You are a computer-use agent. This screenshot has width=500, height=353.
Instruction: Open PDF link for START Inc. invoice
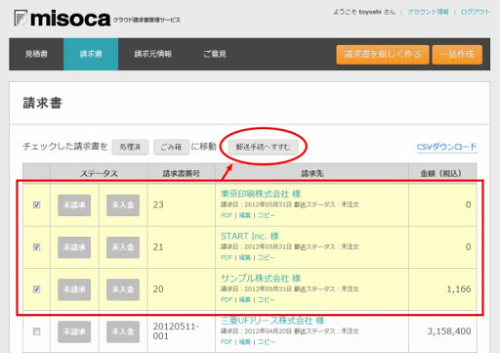pos(227,257)
